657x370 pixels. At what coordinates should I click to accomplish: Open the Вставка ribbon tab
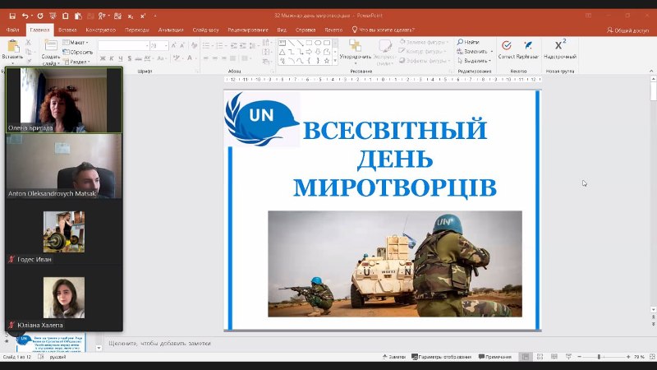(x=67, y=30)
